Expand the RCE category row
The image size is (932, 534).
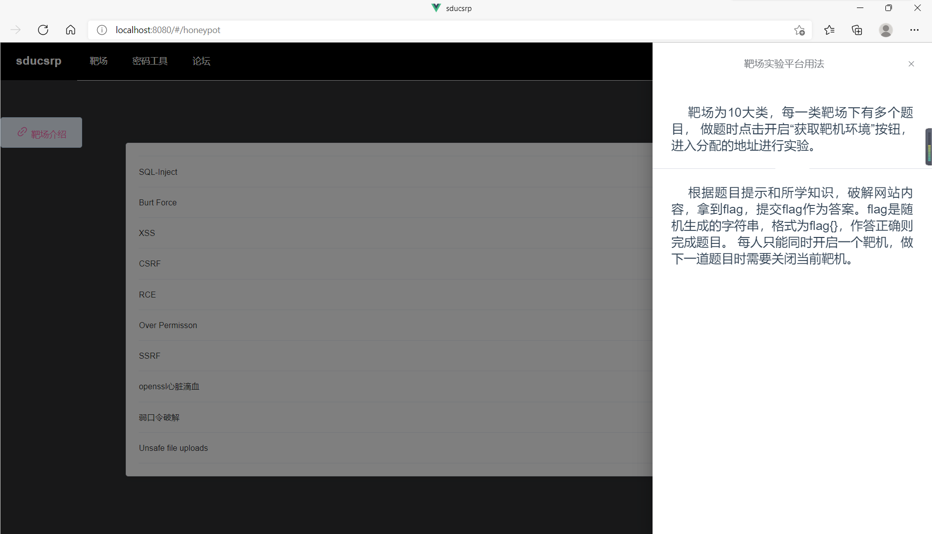[x=395, y=295]
